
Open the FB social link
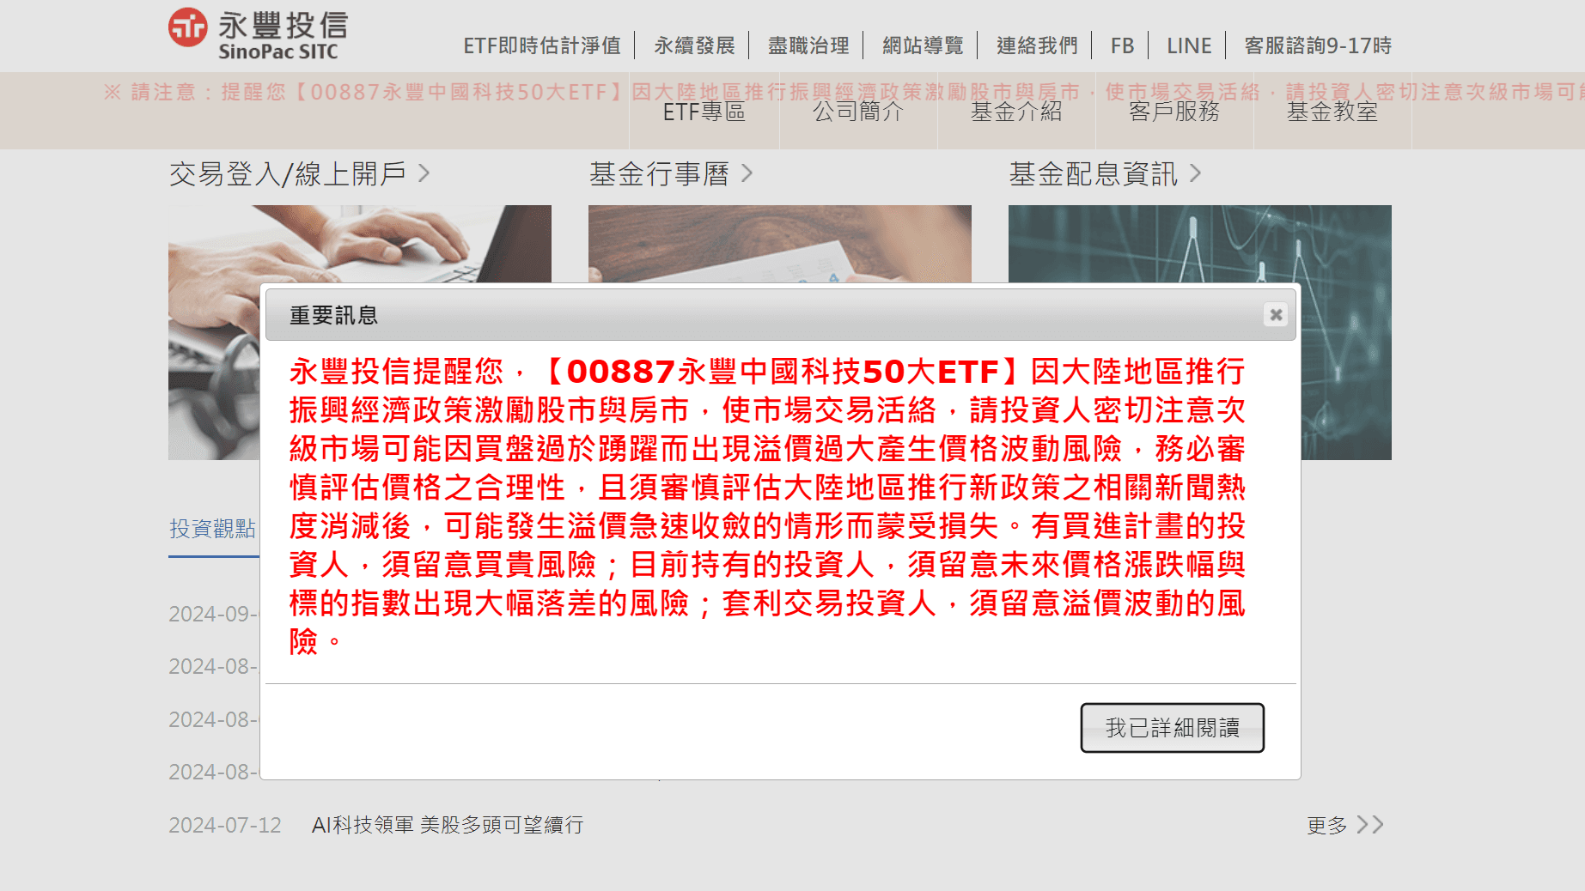1122,45
